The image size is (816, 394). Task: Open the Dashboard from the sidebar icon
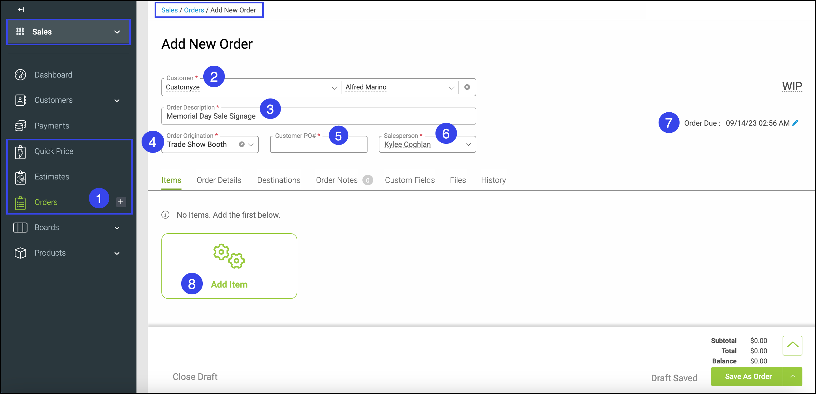pyautogui.click(x=20, y=75)
